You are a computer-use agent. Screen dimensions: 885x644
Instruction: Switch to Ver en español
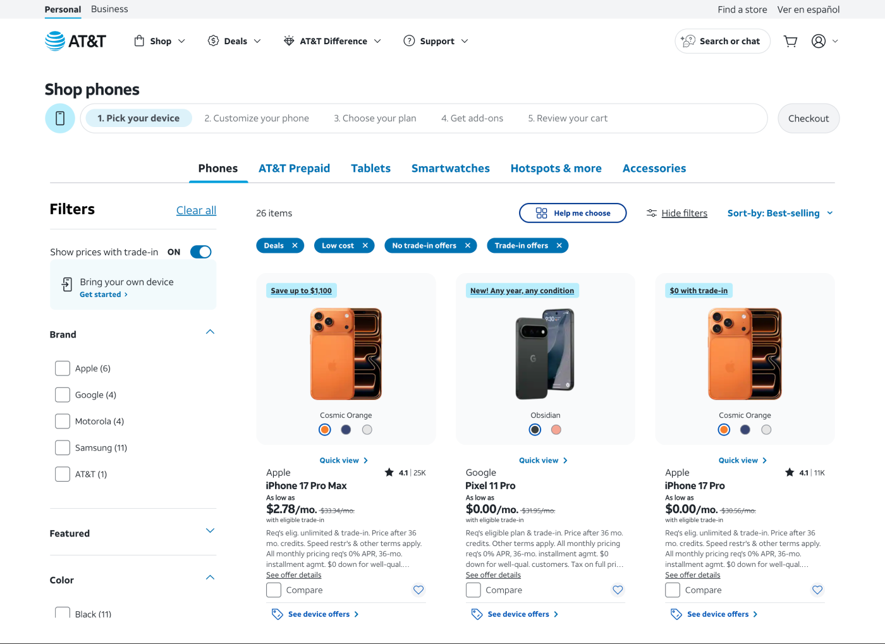tap(809, 9)
